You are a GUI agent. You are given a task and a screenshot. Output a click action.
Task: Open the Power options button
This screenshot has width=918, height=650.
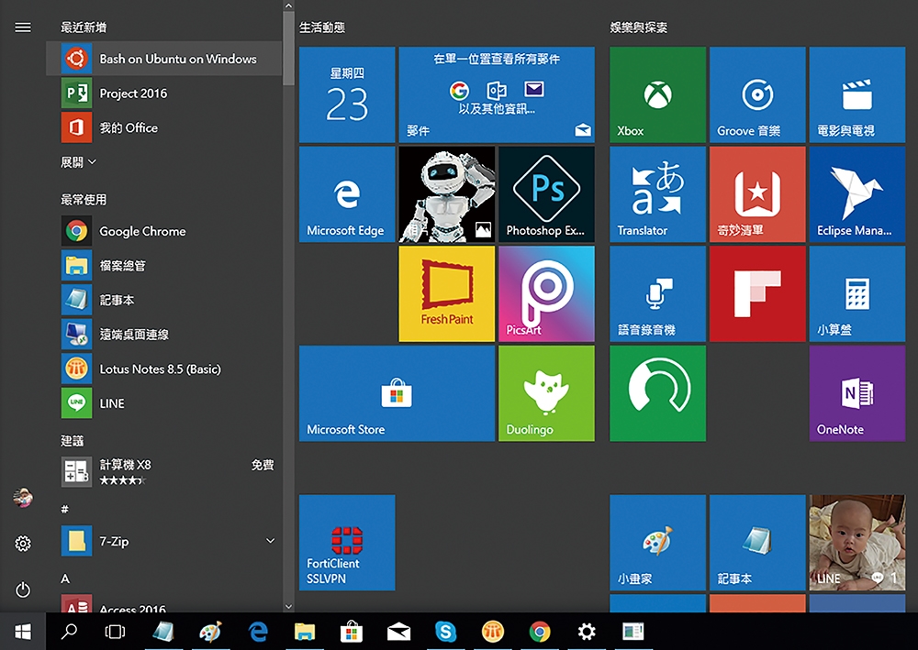(x=23, y=589)
